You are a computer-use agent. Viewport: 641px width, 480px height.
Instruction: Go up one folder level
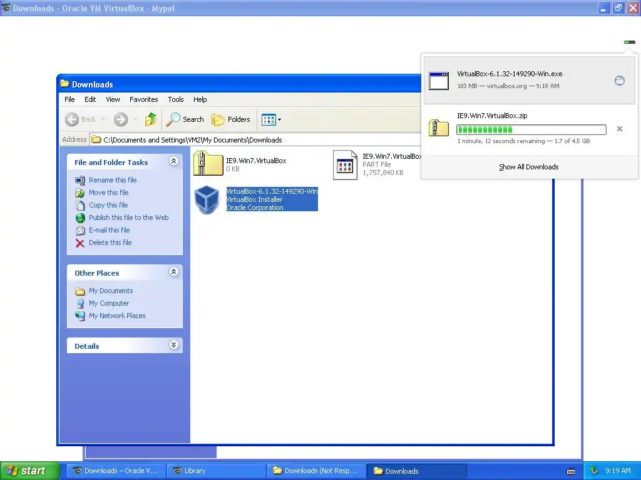(x=150, y=119)
